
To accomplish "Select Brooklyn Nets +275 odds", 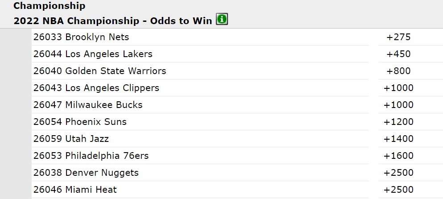I will (x=398, y=37).
